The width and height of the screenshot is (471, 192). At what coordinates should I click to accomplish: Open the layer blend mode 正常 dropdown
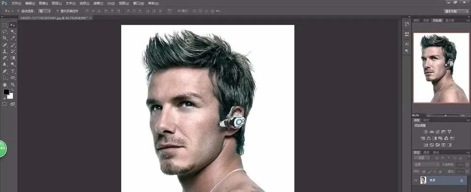click(x=427, y=165)
